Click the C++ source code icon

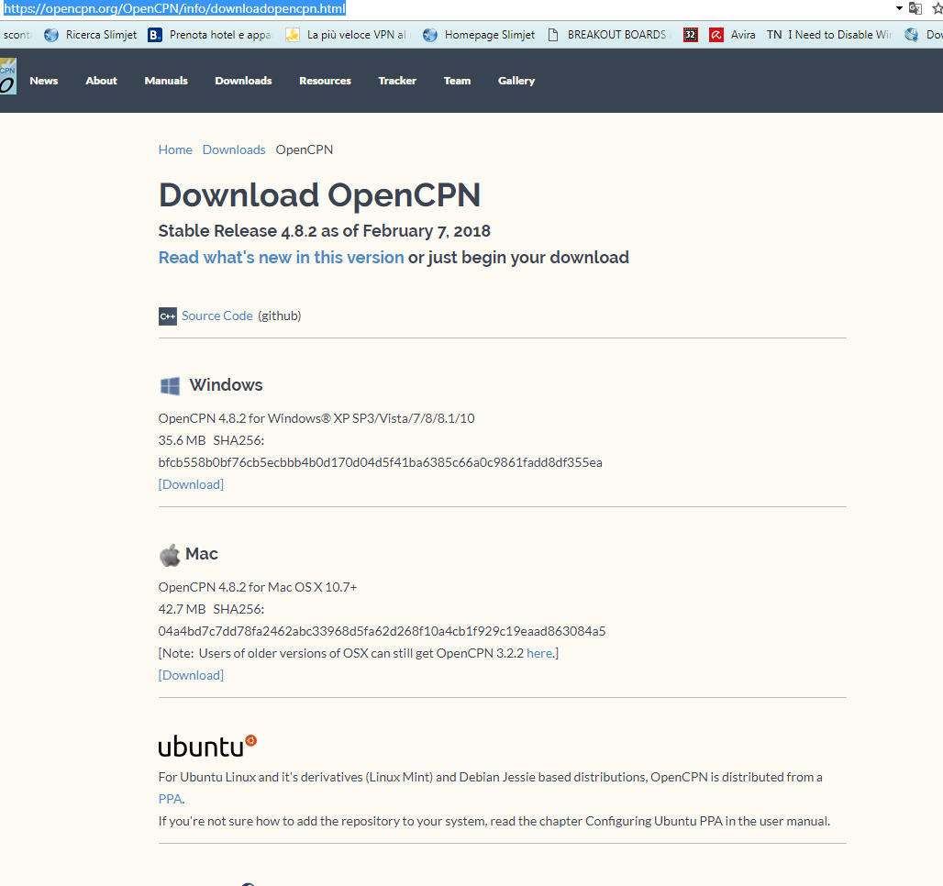(168, 316)
